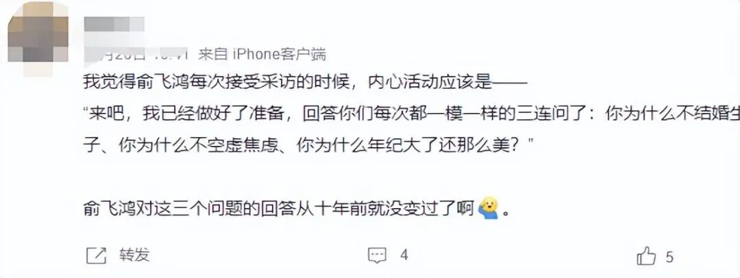Click the line starting 我觉得俞飞鸿每次接受采访
The width and height of the screenshot is (740, 278).
click(304, 83)
